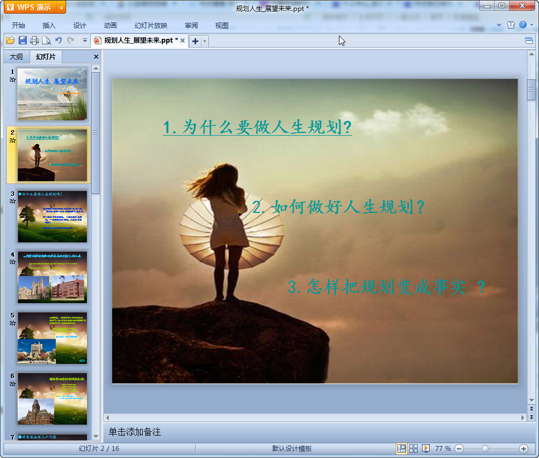This screenshot has width=539, height=458.
Task: Click 默认设计模板 in the status bar
Action: (292, 448)
